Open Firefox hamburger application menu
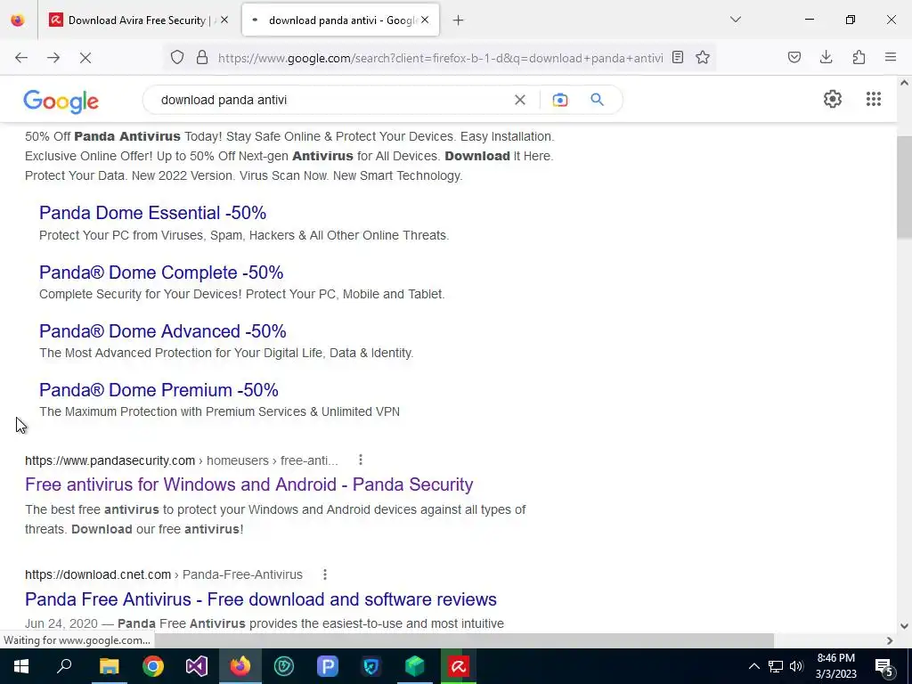The image size is (912, 684). point(891,57)
